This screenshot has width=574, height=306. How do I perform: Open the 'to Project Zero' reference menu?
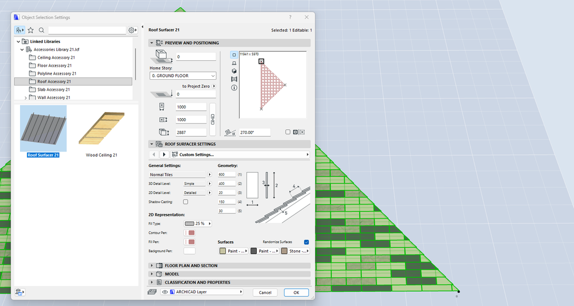click(214, 86)
